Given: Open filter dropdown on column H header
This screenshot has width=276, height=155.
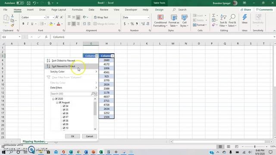Looking at the screenshot, I should (112, 56).
